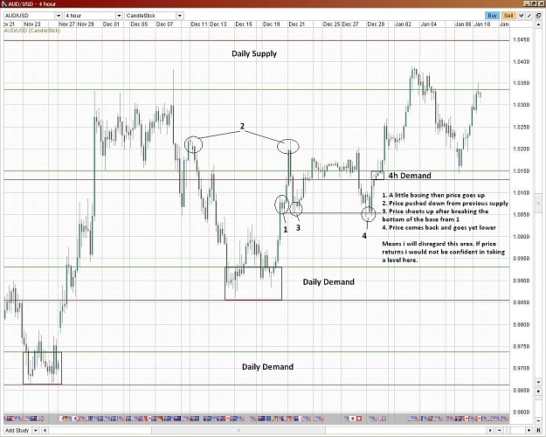546x437 pixels.
Task: Click the horizontal scrollbar thumb
Action: (238, 430)
